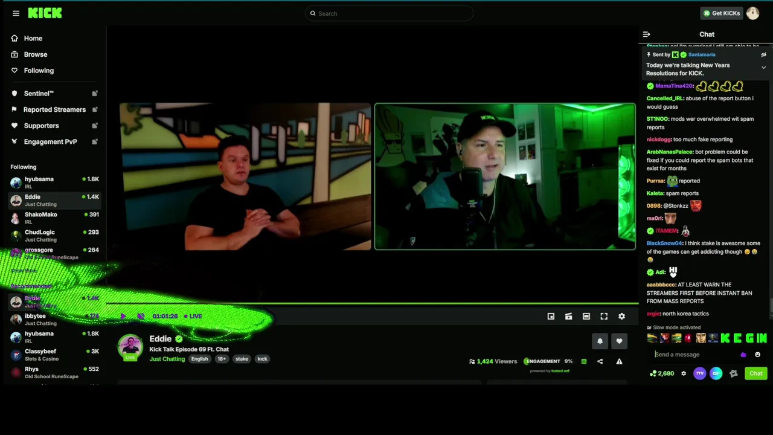Image resolution: width=773 pixels, height=435 pixels.
Task: Click the puzzle-piece extension icon
Action: click(733, 373)
